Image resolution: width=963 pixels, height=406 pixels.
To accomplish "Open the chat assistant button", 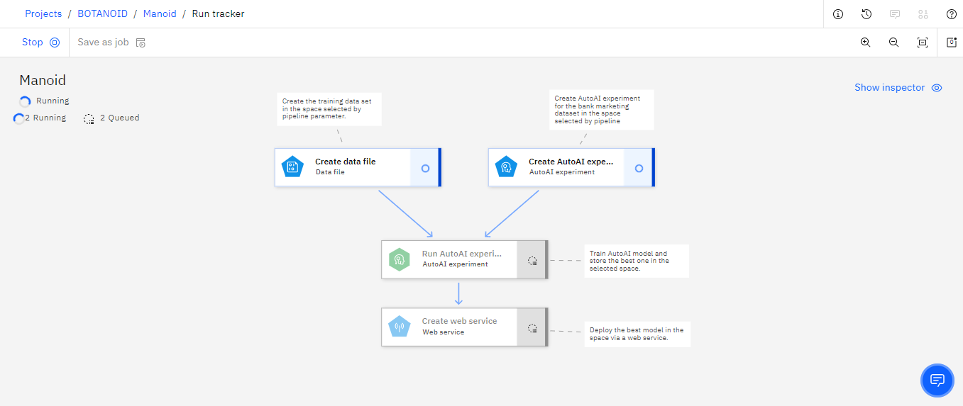I will click(x=937, y=380).
